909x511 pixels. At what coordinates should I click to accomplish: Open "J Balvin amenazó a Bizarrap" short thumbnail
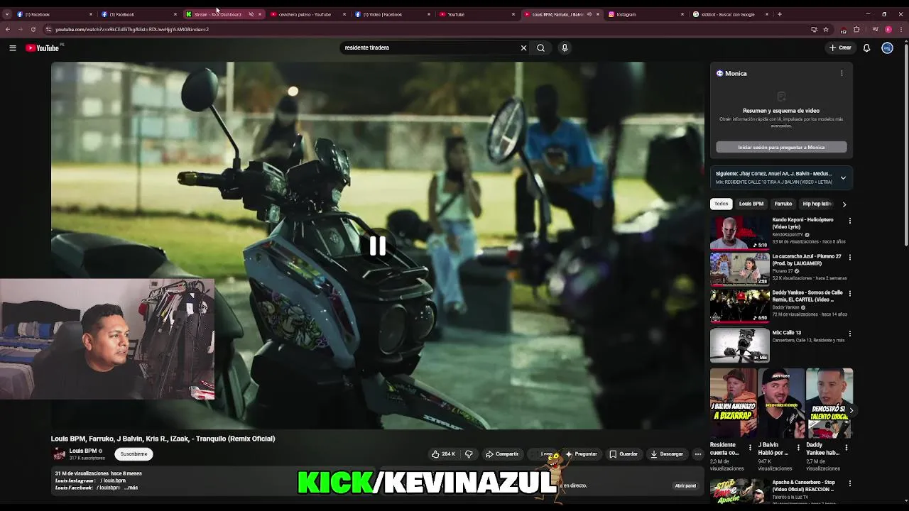click(x=733, y=402)
